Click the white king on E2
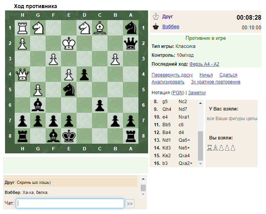 (x=69, y=43)
